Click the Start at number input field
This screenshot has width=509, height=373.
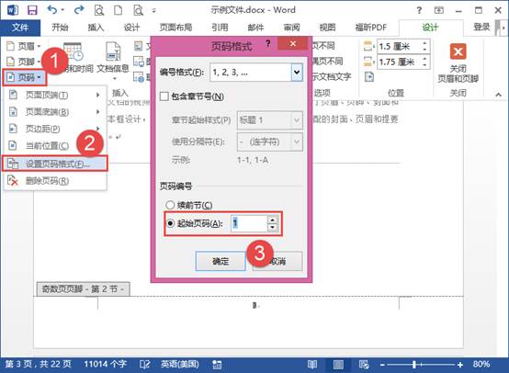click(249, 223)
